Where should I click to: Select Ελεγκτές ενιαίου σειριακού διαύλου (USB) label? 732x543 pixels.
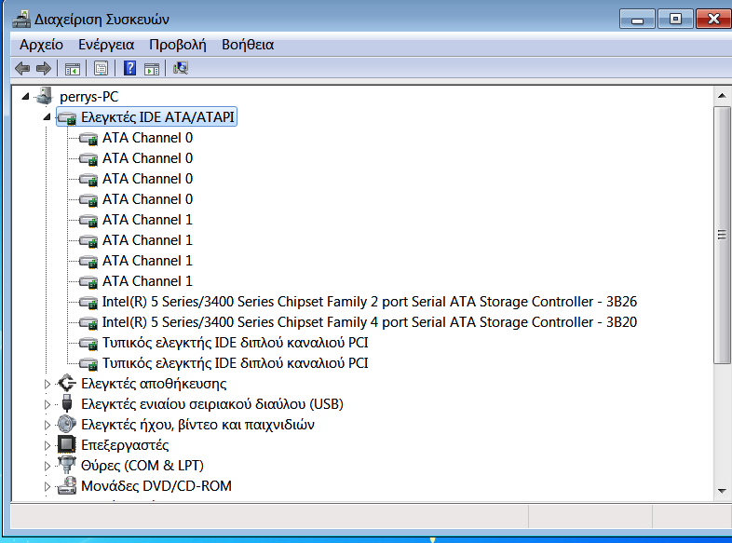point(212,404)
